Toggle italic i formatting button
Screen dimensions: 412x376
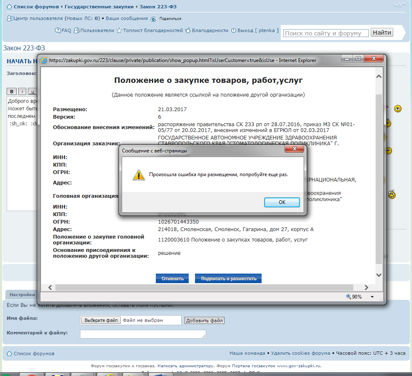click(22, 92)
